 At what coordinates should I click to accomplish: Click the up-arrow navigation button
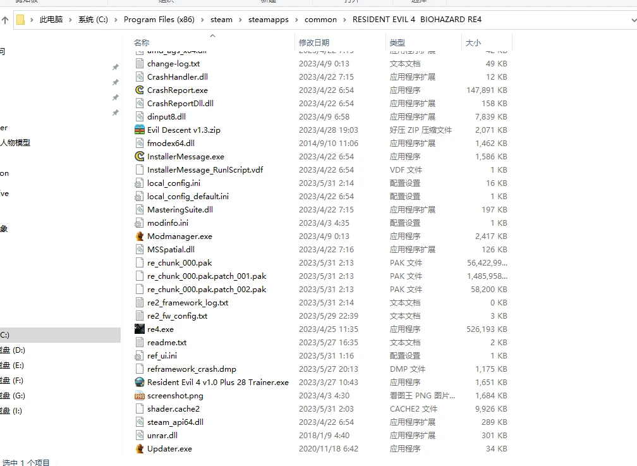point(5,20)
